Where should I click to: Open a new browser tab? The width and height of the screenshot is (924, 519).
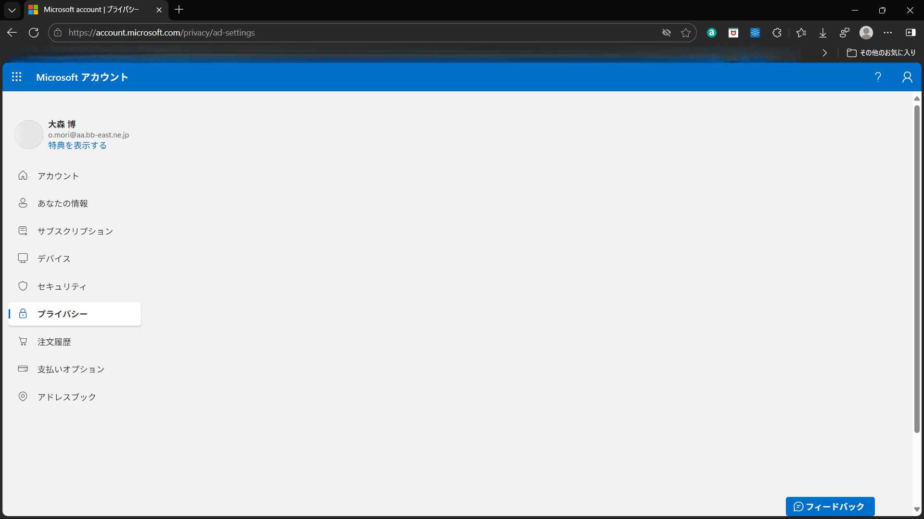tap(179, 10)
